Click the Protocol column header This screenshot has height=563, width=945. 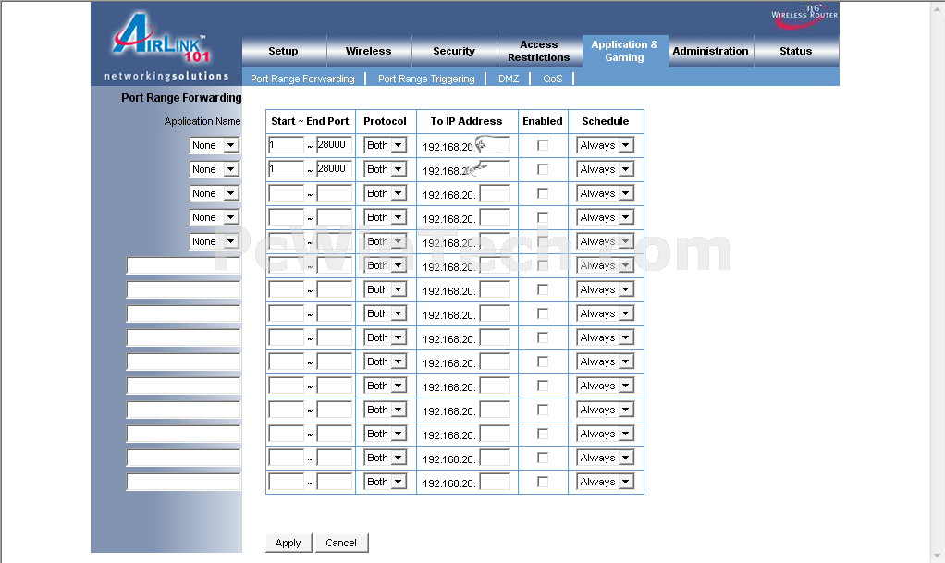tap(385, 121)
